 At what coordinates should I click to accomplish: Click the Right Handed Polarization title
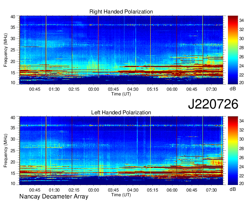point(121,12)
